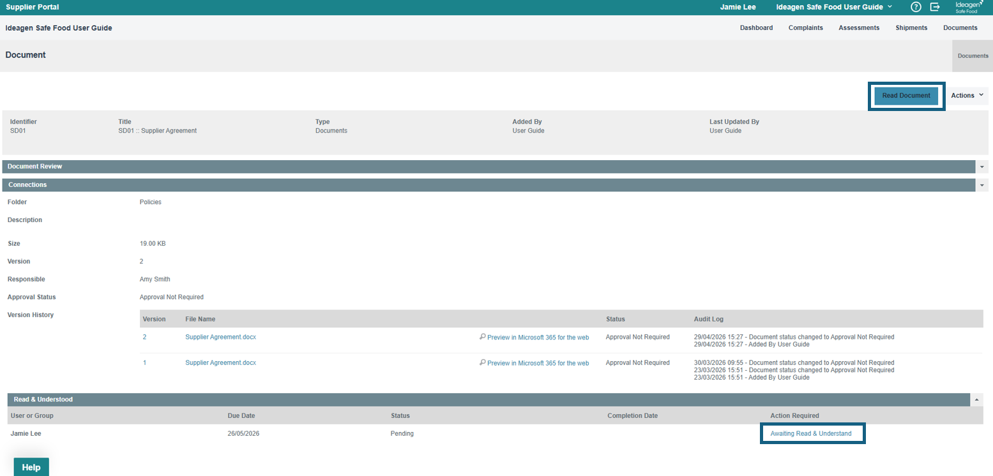Expand the Document Review section arrow

[982, 167]
